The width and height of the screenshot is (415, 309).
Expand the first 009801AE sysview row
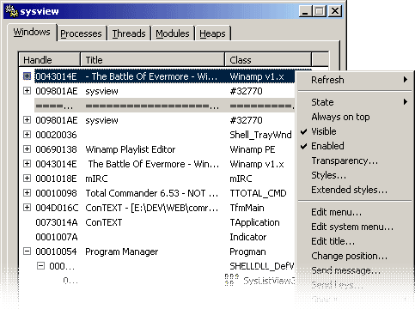27,91
